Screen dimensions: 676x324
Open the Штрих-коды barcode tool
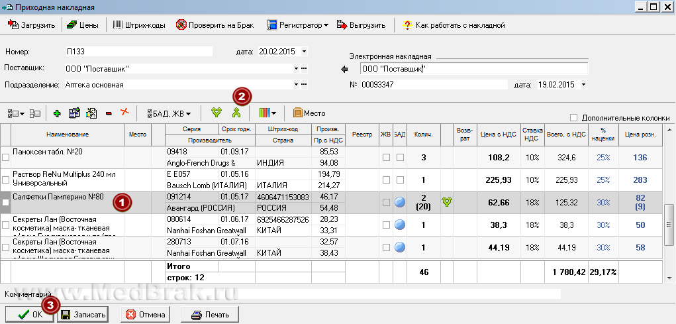139,25
